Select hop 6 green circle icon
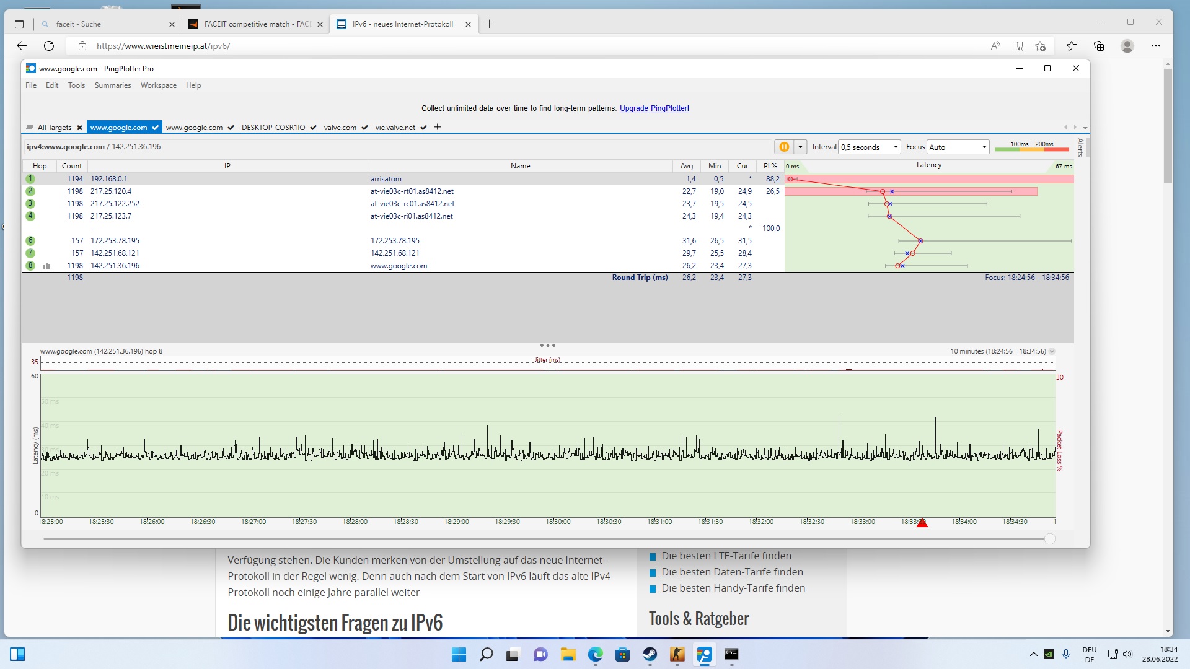 pyautogui.click(x=30, y=241)
